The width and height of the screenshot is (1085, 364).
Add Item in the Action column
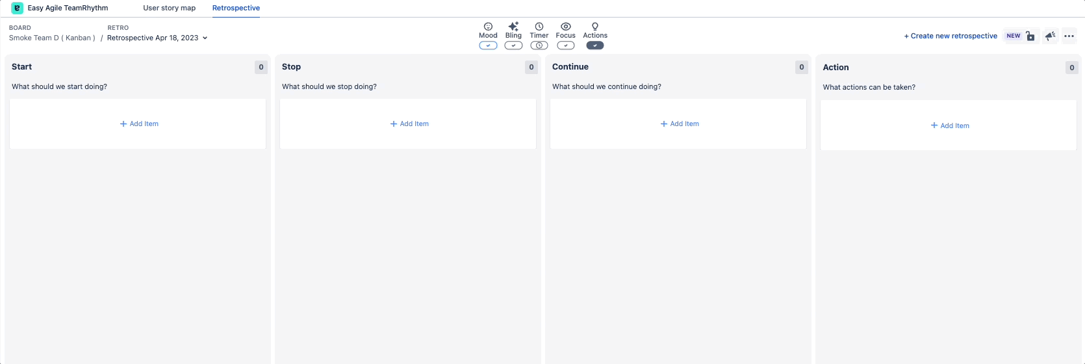(950, 125)
